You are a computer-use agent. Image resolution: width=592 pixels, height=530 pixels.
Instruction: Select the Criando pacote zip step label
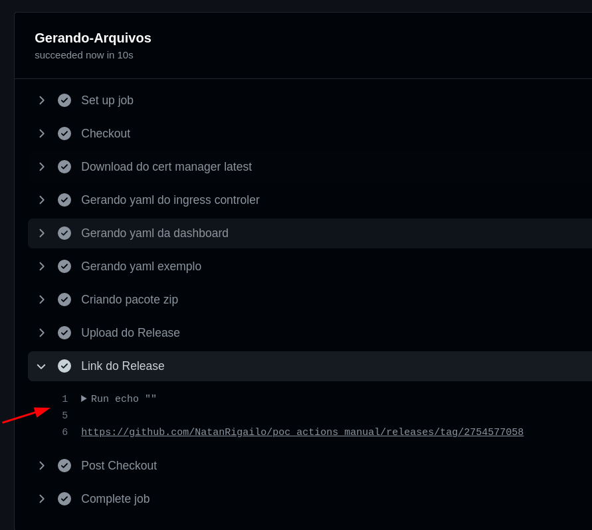[129, 300]
